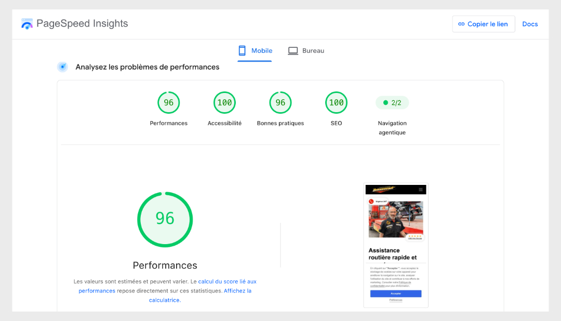Click the Navigation agentique 2/2 badge
561x321 pixels.
tap(392, 103)
